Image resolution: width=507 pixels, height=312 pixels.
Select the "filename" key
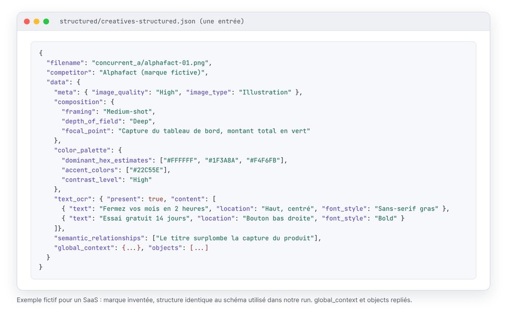pos(65,63)
